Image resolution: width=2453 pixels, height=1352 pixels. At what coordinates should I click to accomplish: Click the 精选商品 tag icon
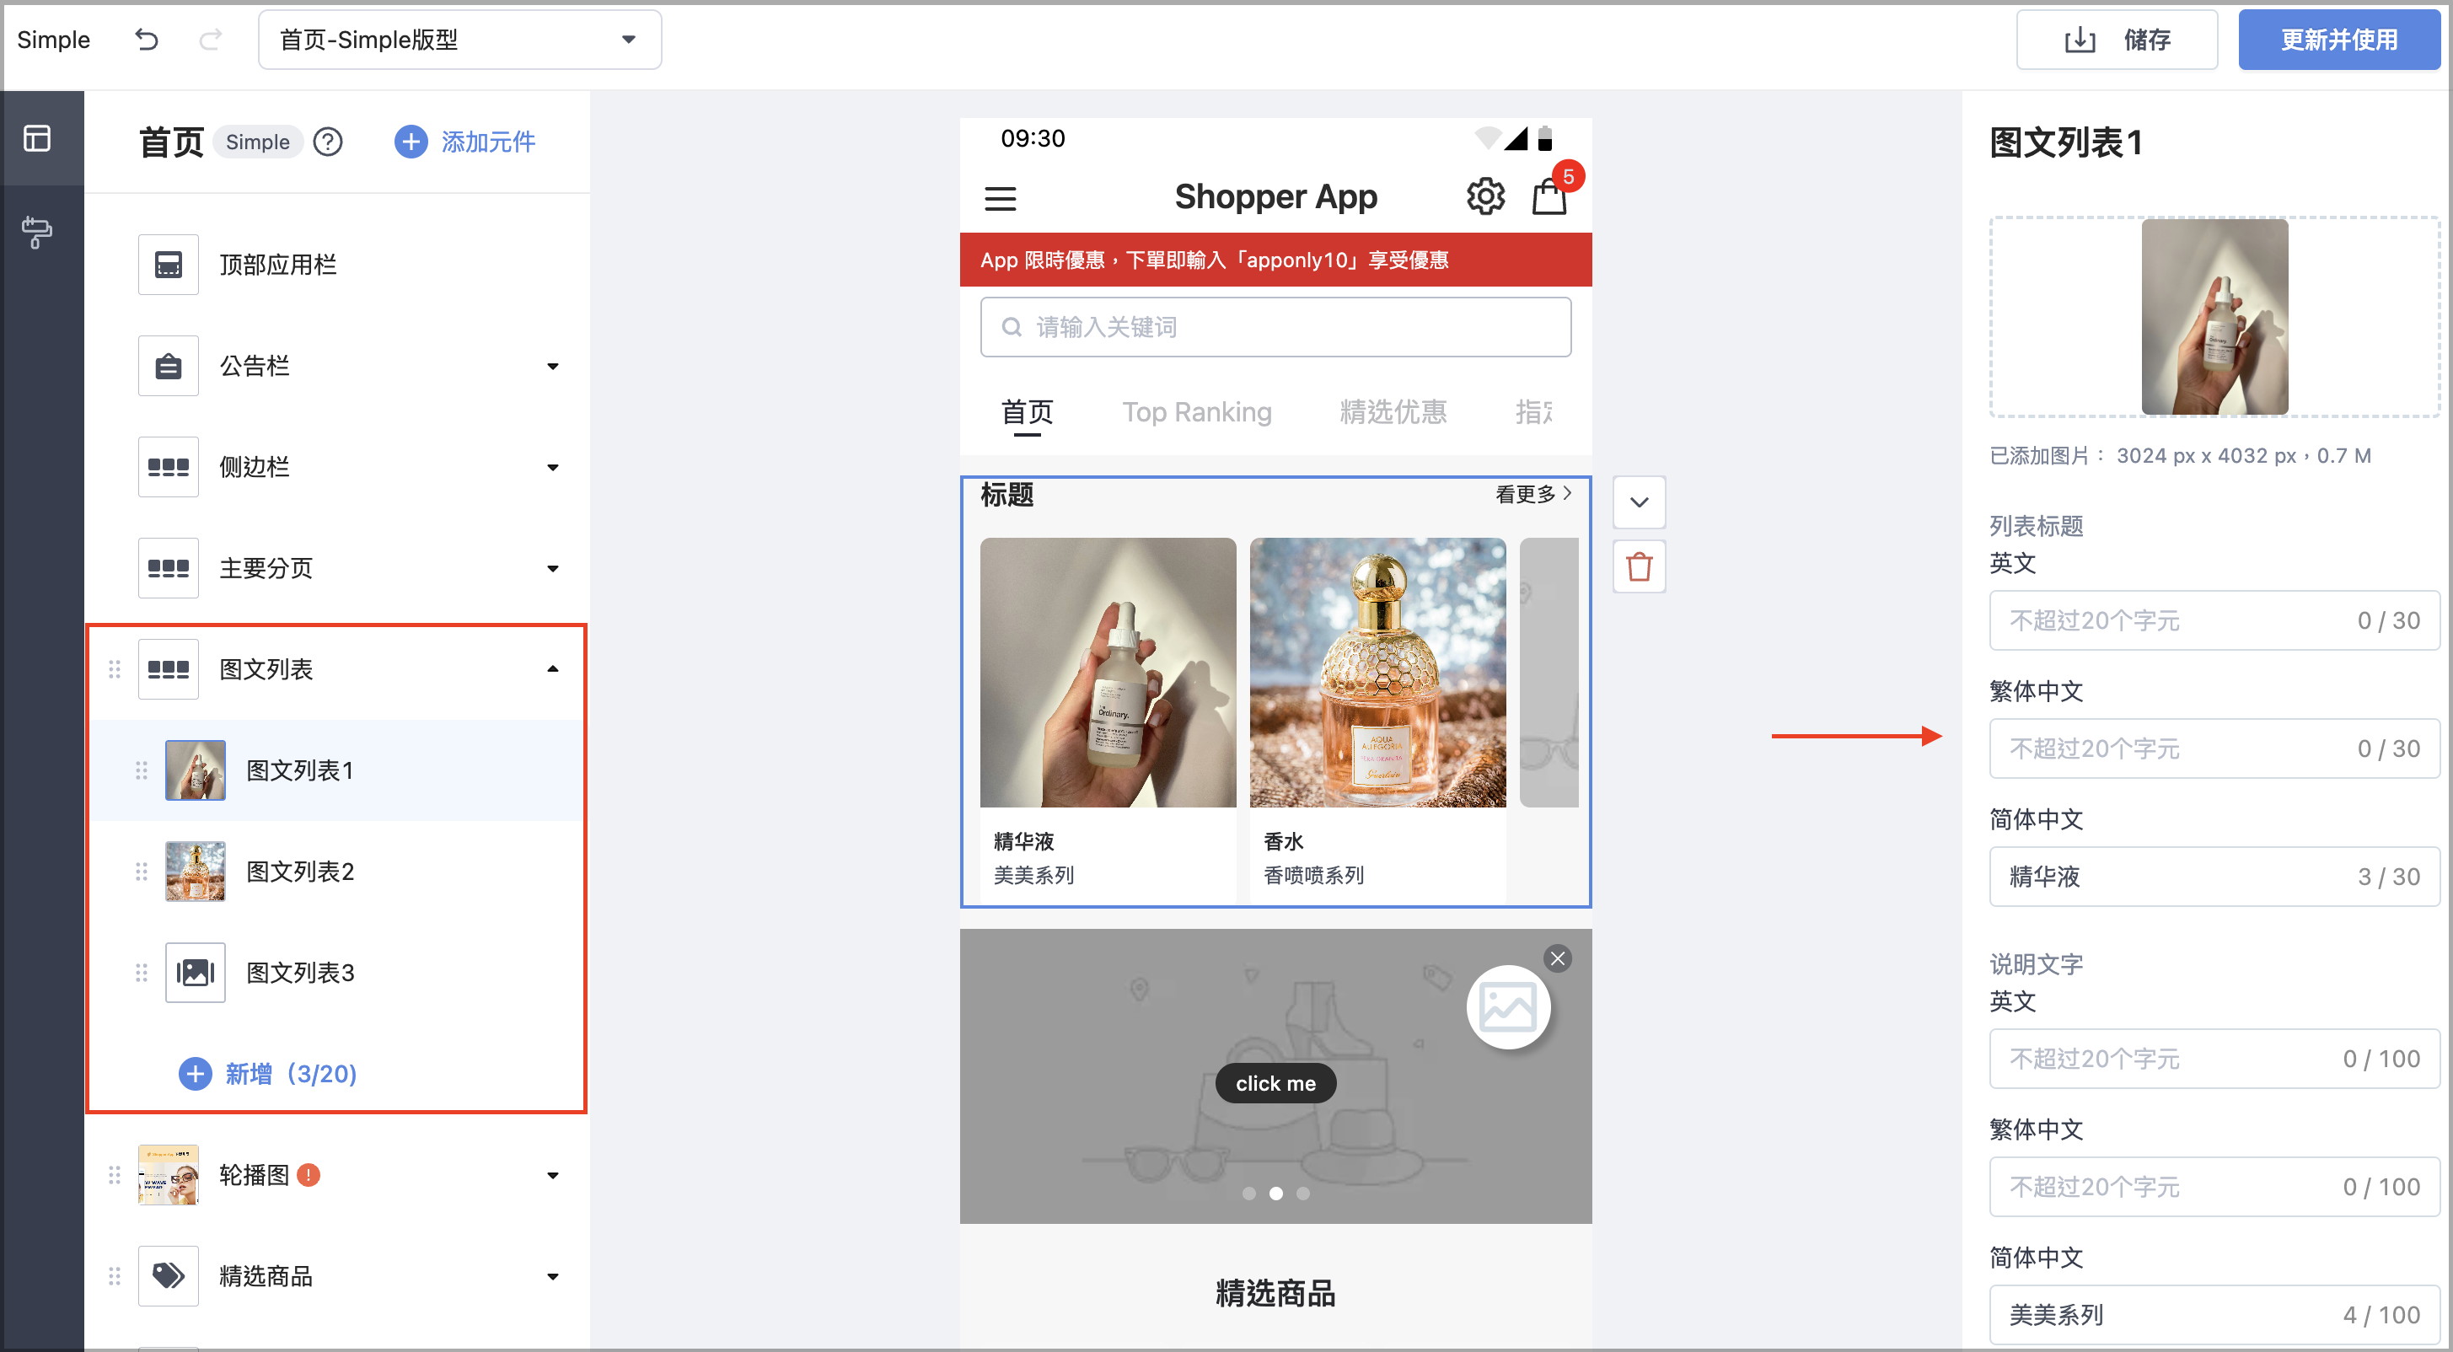click(x=169, y=1276)
